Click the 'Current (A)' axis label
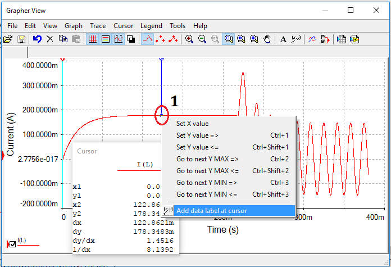The width and height of the screenshot is (391, 267). pyautogui.click(x=11, y=134)
